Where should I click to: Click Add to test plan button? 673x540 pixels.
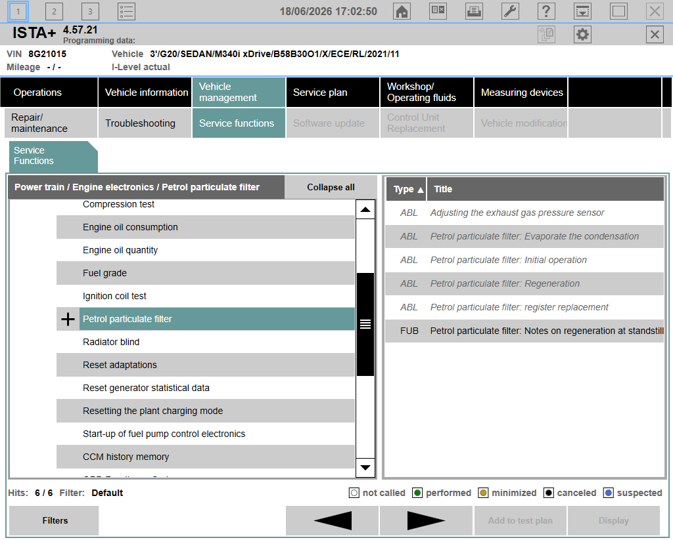click(x=521, y=521)
